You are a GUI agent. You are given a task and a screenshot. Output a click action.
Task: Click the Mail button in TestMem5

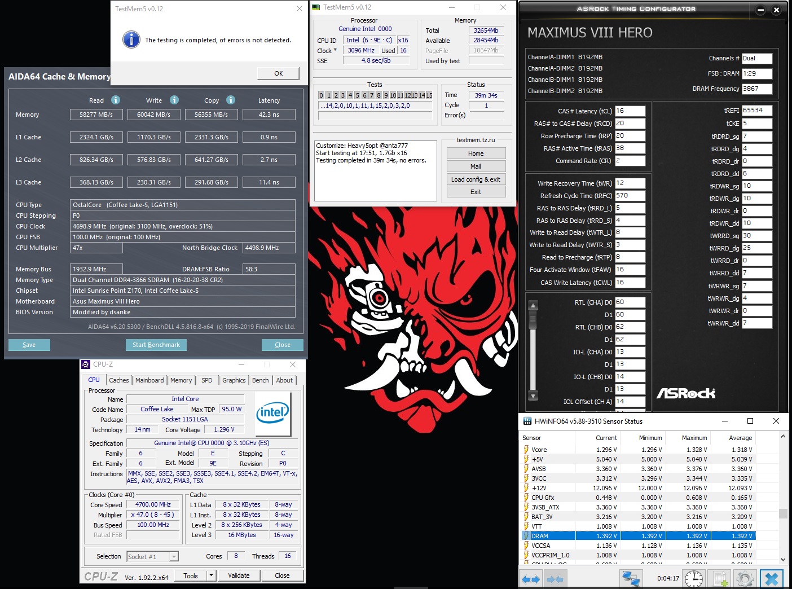476,166
